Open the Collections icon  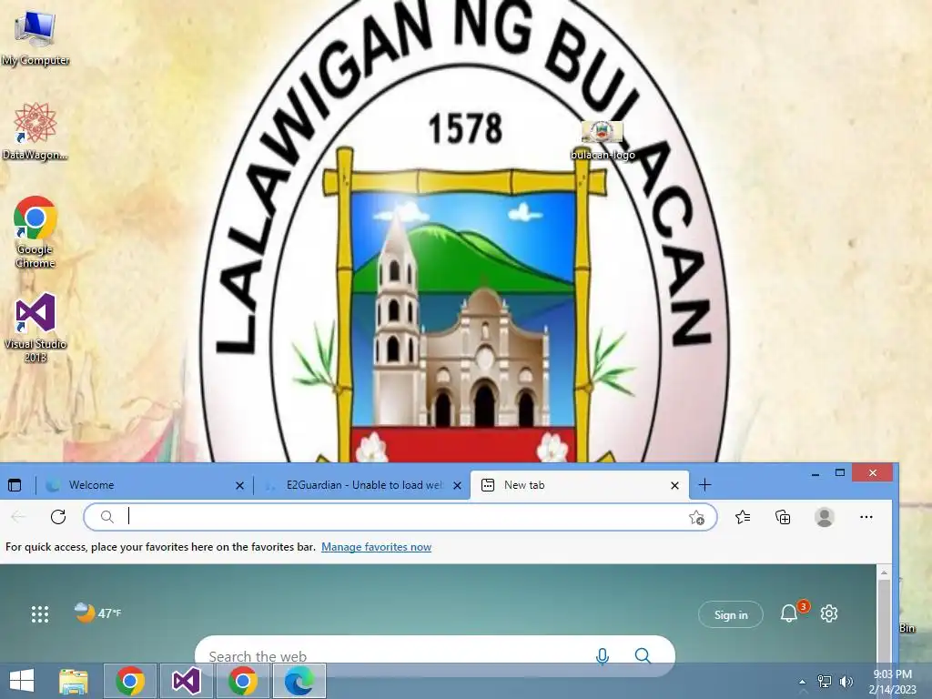point(783,517)
